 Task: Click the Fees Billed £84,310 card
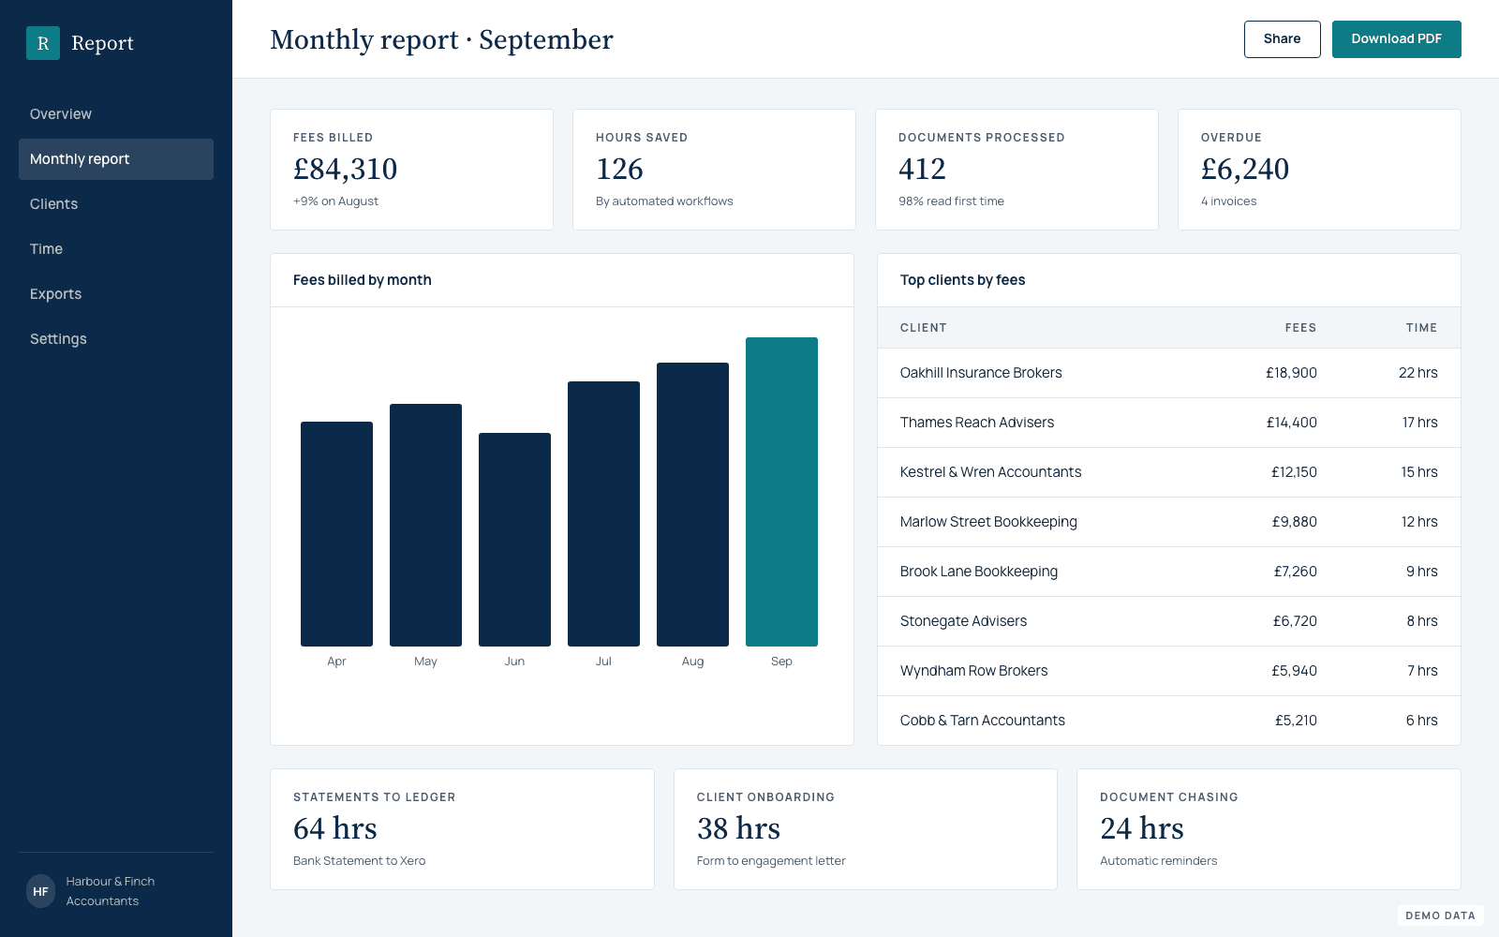(411, 170)
